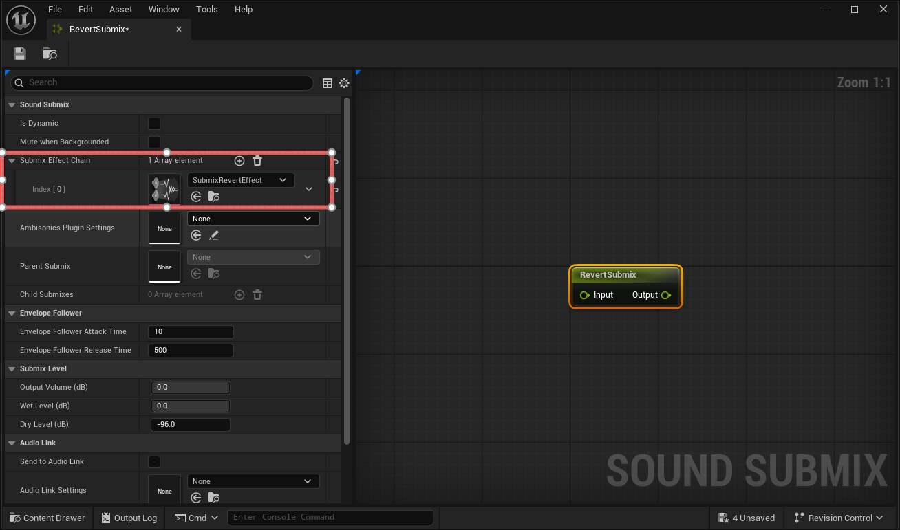Adjust the Output Volume (dB) slider
Image resolution: width=900 pixels, height=530 pixels.
coord(191,387)
